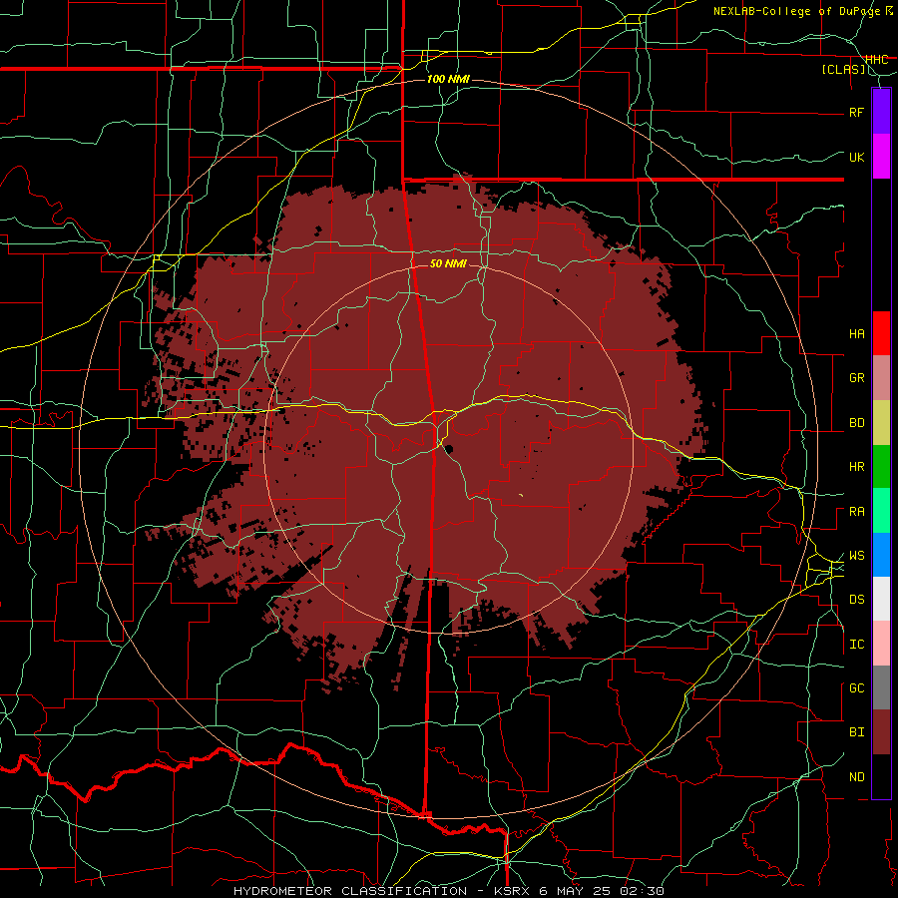898x898 pixels.
Task: Click the 'RF' legend label
Action: (856, 112)
